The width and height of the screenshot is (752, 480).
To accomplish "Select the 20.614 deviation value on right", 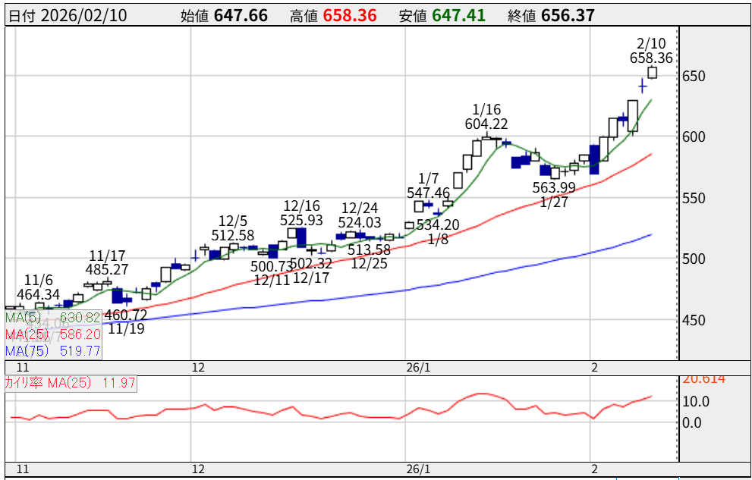I will [x=704, y=379].
